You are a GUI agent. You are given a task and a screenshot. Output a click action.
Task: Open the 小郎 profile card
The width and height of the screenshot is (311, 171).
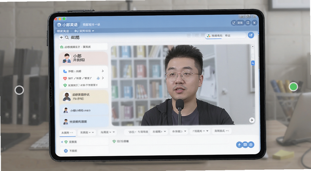pos(84,58)
